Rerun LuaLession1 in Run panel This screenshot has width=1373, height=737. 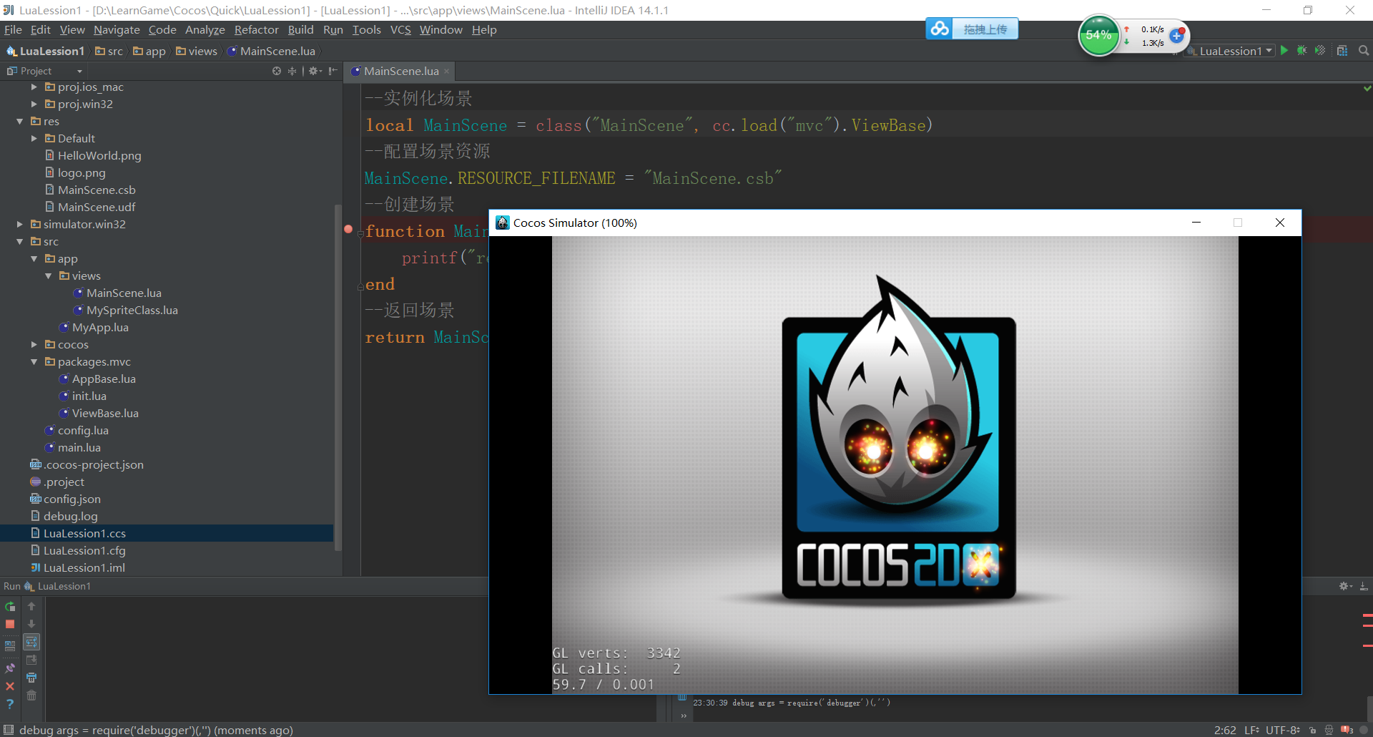(x=10, y=606)
